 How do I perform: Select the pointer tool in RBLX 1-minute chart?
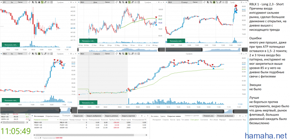point(120,54)
